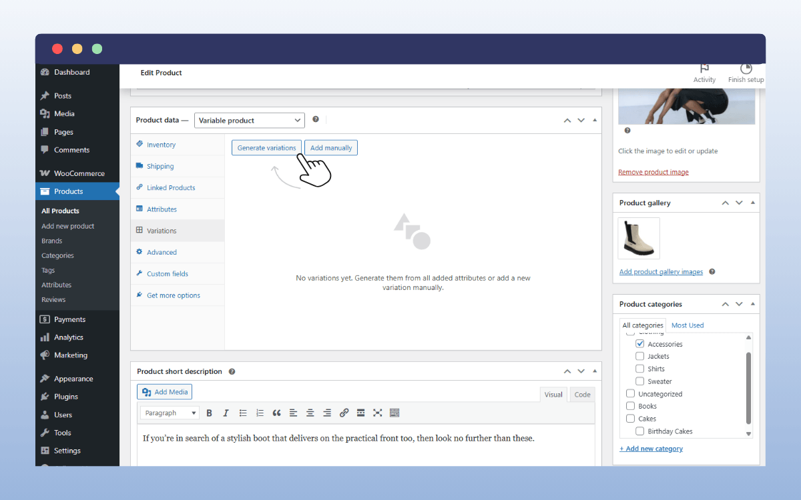This screenshot has height=500, width=801.
Task: Check the Jackets category checkbox
Action: tap(640, 357)
